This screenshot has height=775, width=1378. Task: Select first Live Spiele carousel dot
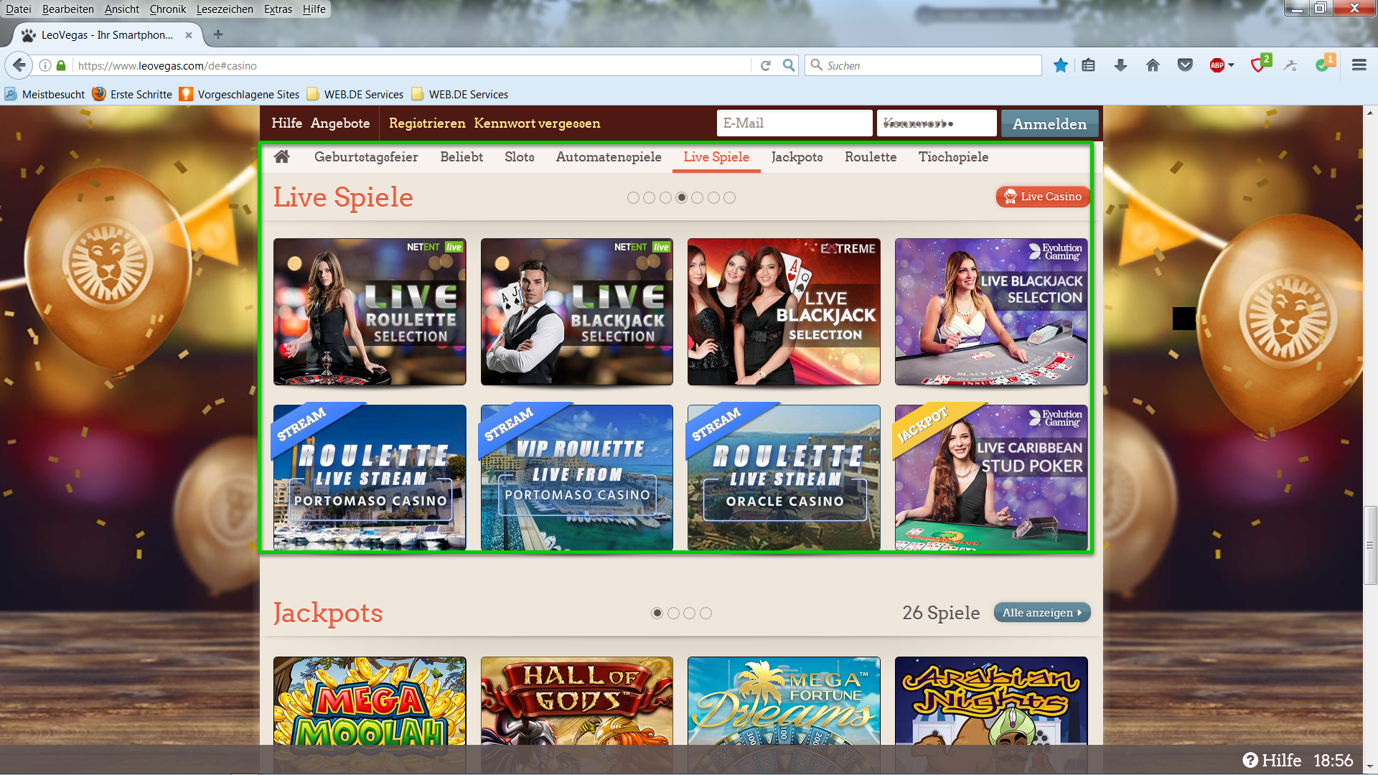pyautogui.click(x=633, y=197)
